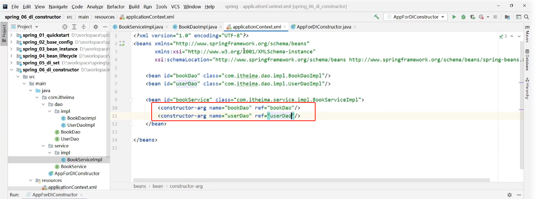553x199 pixels.
Task: Open the File menu
Action: pyautogui.click(x=15, y=7)
